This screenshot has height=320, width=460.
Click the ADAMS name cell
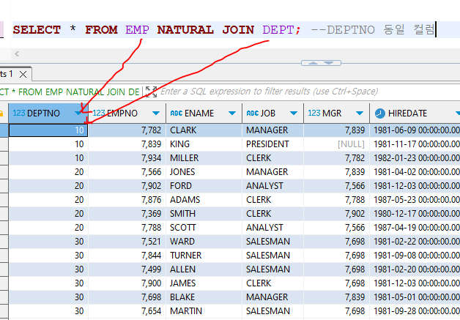click(204, 200)
